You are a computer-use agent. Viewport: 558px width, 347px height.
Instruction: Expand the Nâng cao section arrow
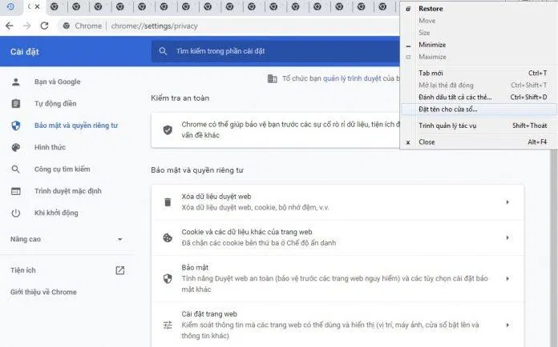(x=120, y=239)
